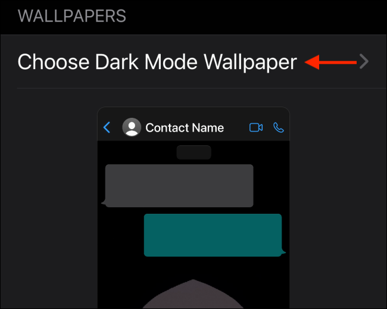Pick the teal outgoing message bubble
The width and height of the screenshot is (387, 309).
(213, 235)
